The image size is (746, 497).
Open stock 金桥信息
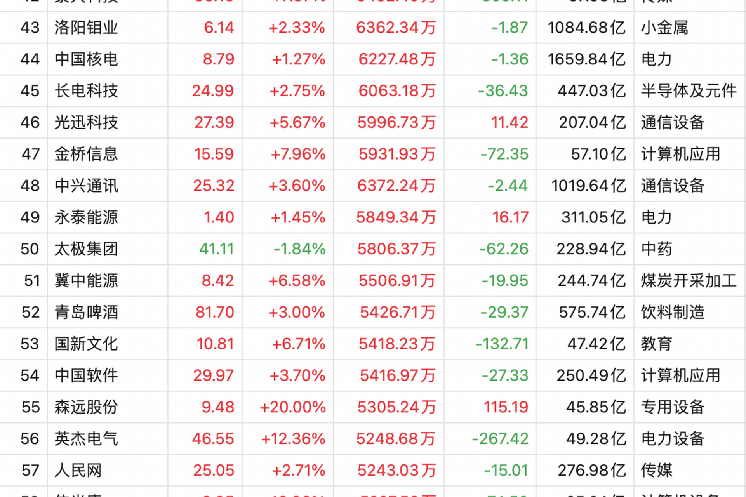[86, 154]
